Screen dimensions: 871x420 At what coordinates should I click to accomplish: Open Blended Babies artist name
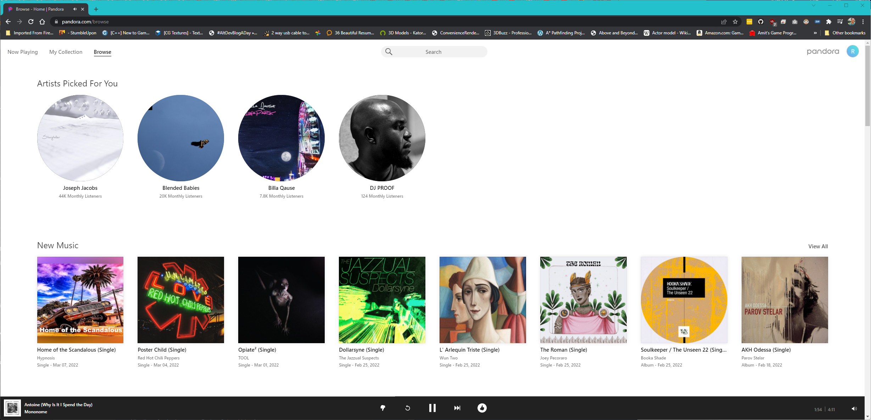pyautogui.click(x=181, y=188)
